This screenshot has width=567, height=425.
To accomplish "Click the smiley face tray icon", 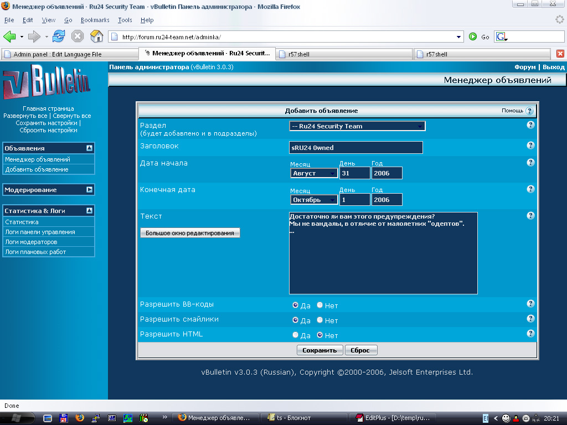I will tap(506, 418).
